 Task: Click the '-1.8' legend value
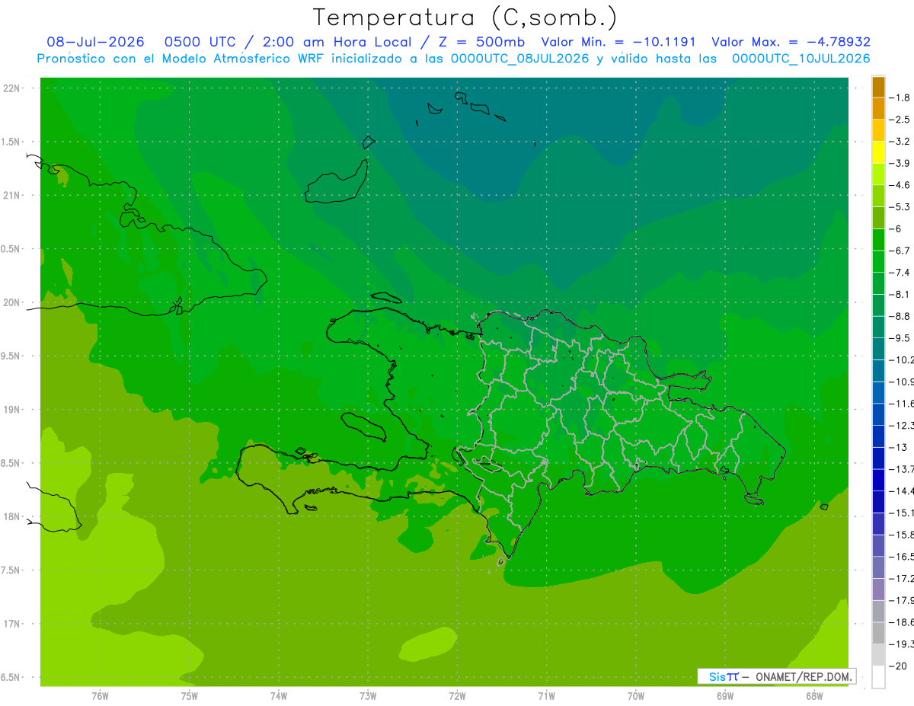pos(901,97)
